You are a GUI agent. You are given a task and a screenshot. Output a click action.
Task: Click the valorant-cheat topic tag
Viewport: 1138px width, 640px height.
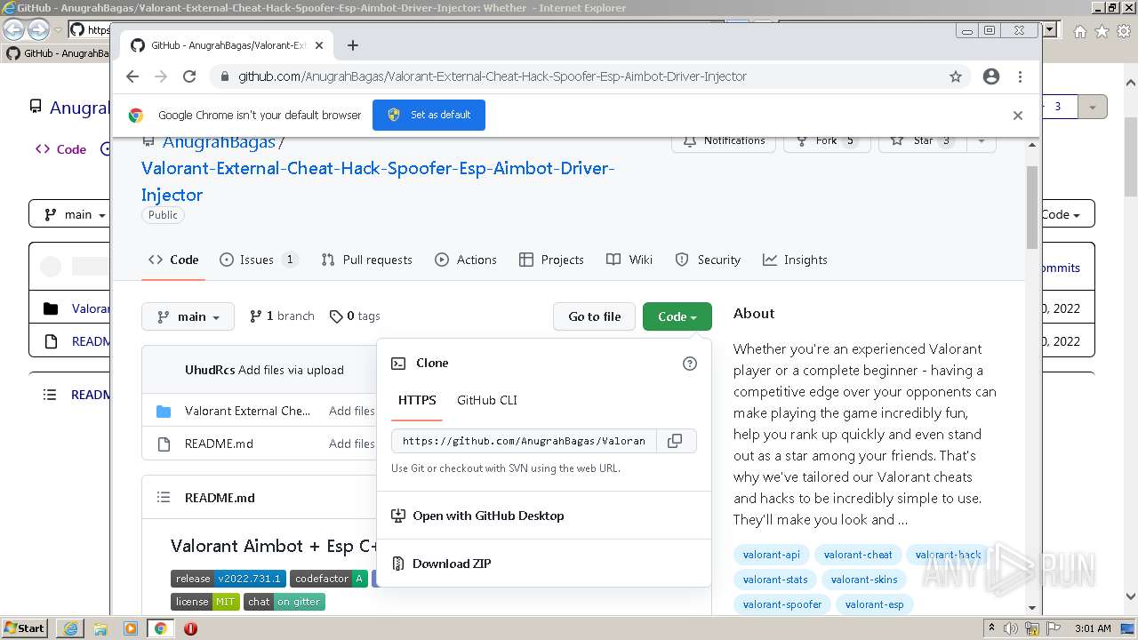tap(858, 555)
